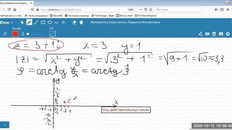Insert an image using picture icon
The height and width of the screenshot is (130, 232).
pyautogui.click(x=221, y=34)
